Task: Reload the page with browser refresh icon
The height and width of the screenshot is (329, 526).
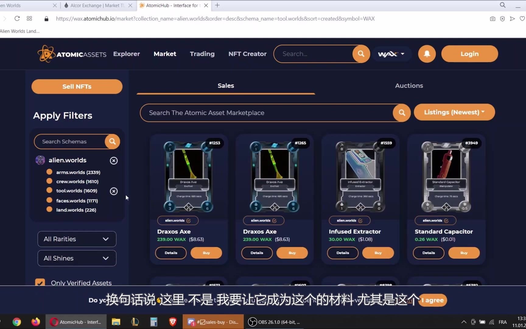Action: tap(17, 19)
